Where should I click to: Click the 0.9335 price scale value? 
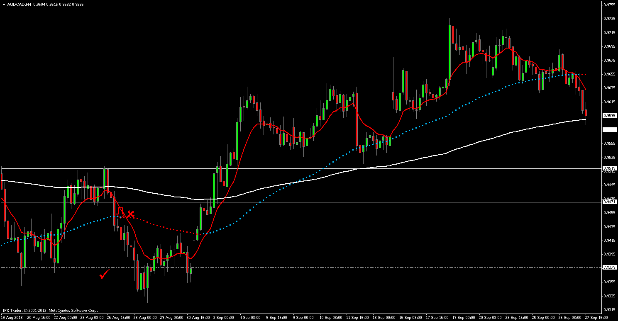coord(610,296)
